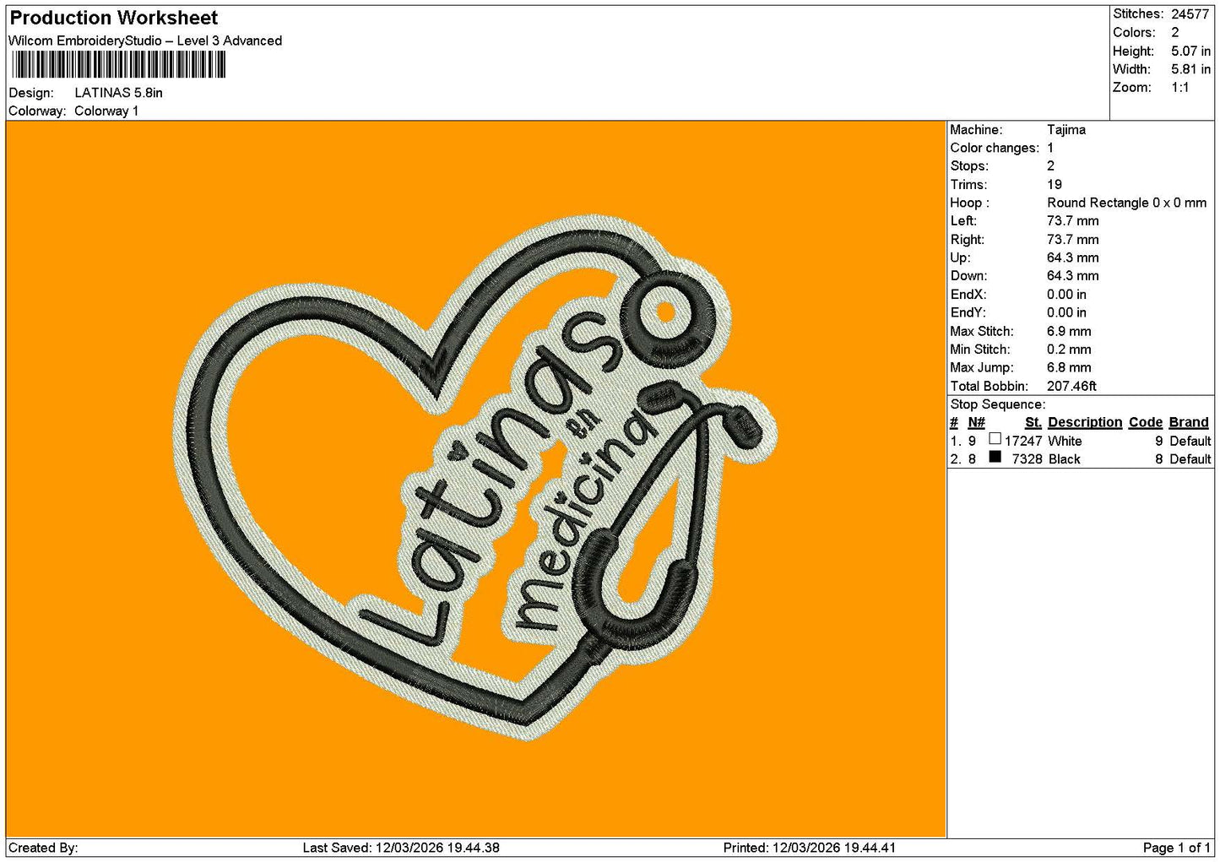Click the 'Stitches:' label

[1138, 14]
